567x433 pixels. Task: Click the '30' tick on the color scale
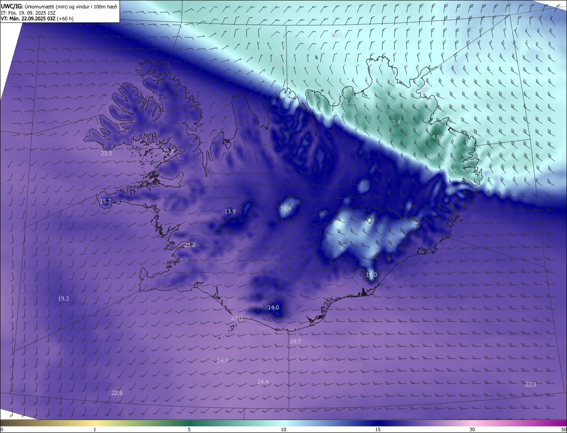(472, 429)
